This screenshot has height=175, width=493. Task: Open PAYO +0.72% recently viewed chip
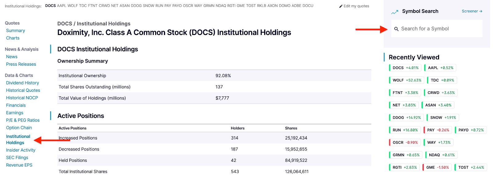471,130
